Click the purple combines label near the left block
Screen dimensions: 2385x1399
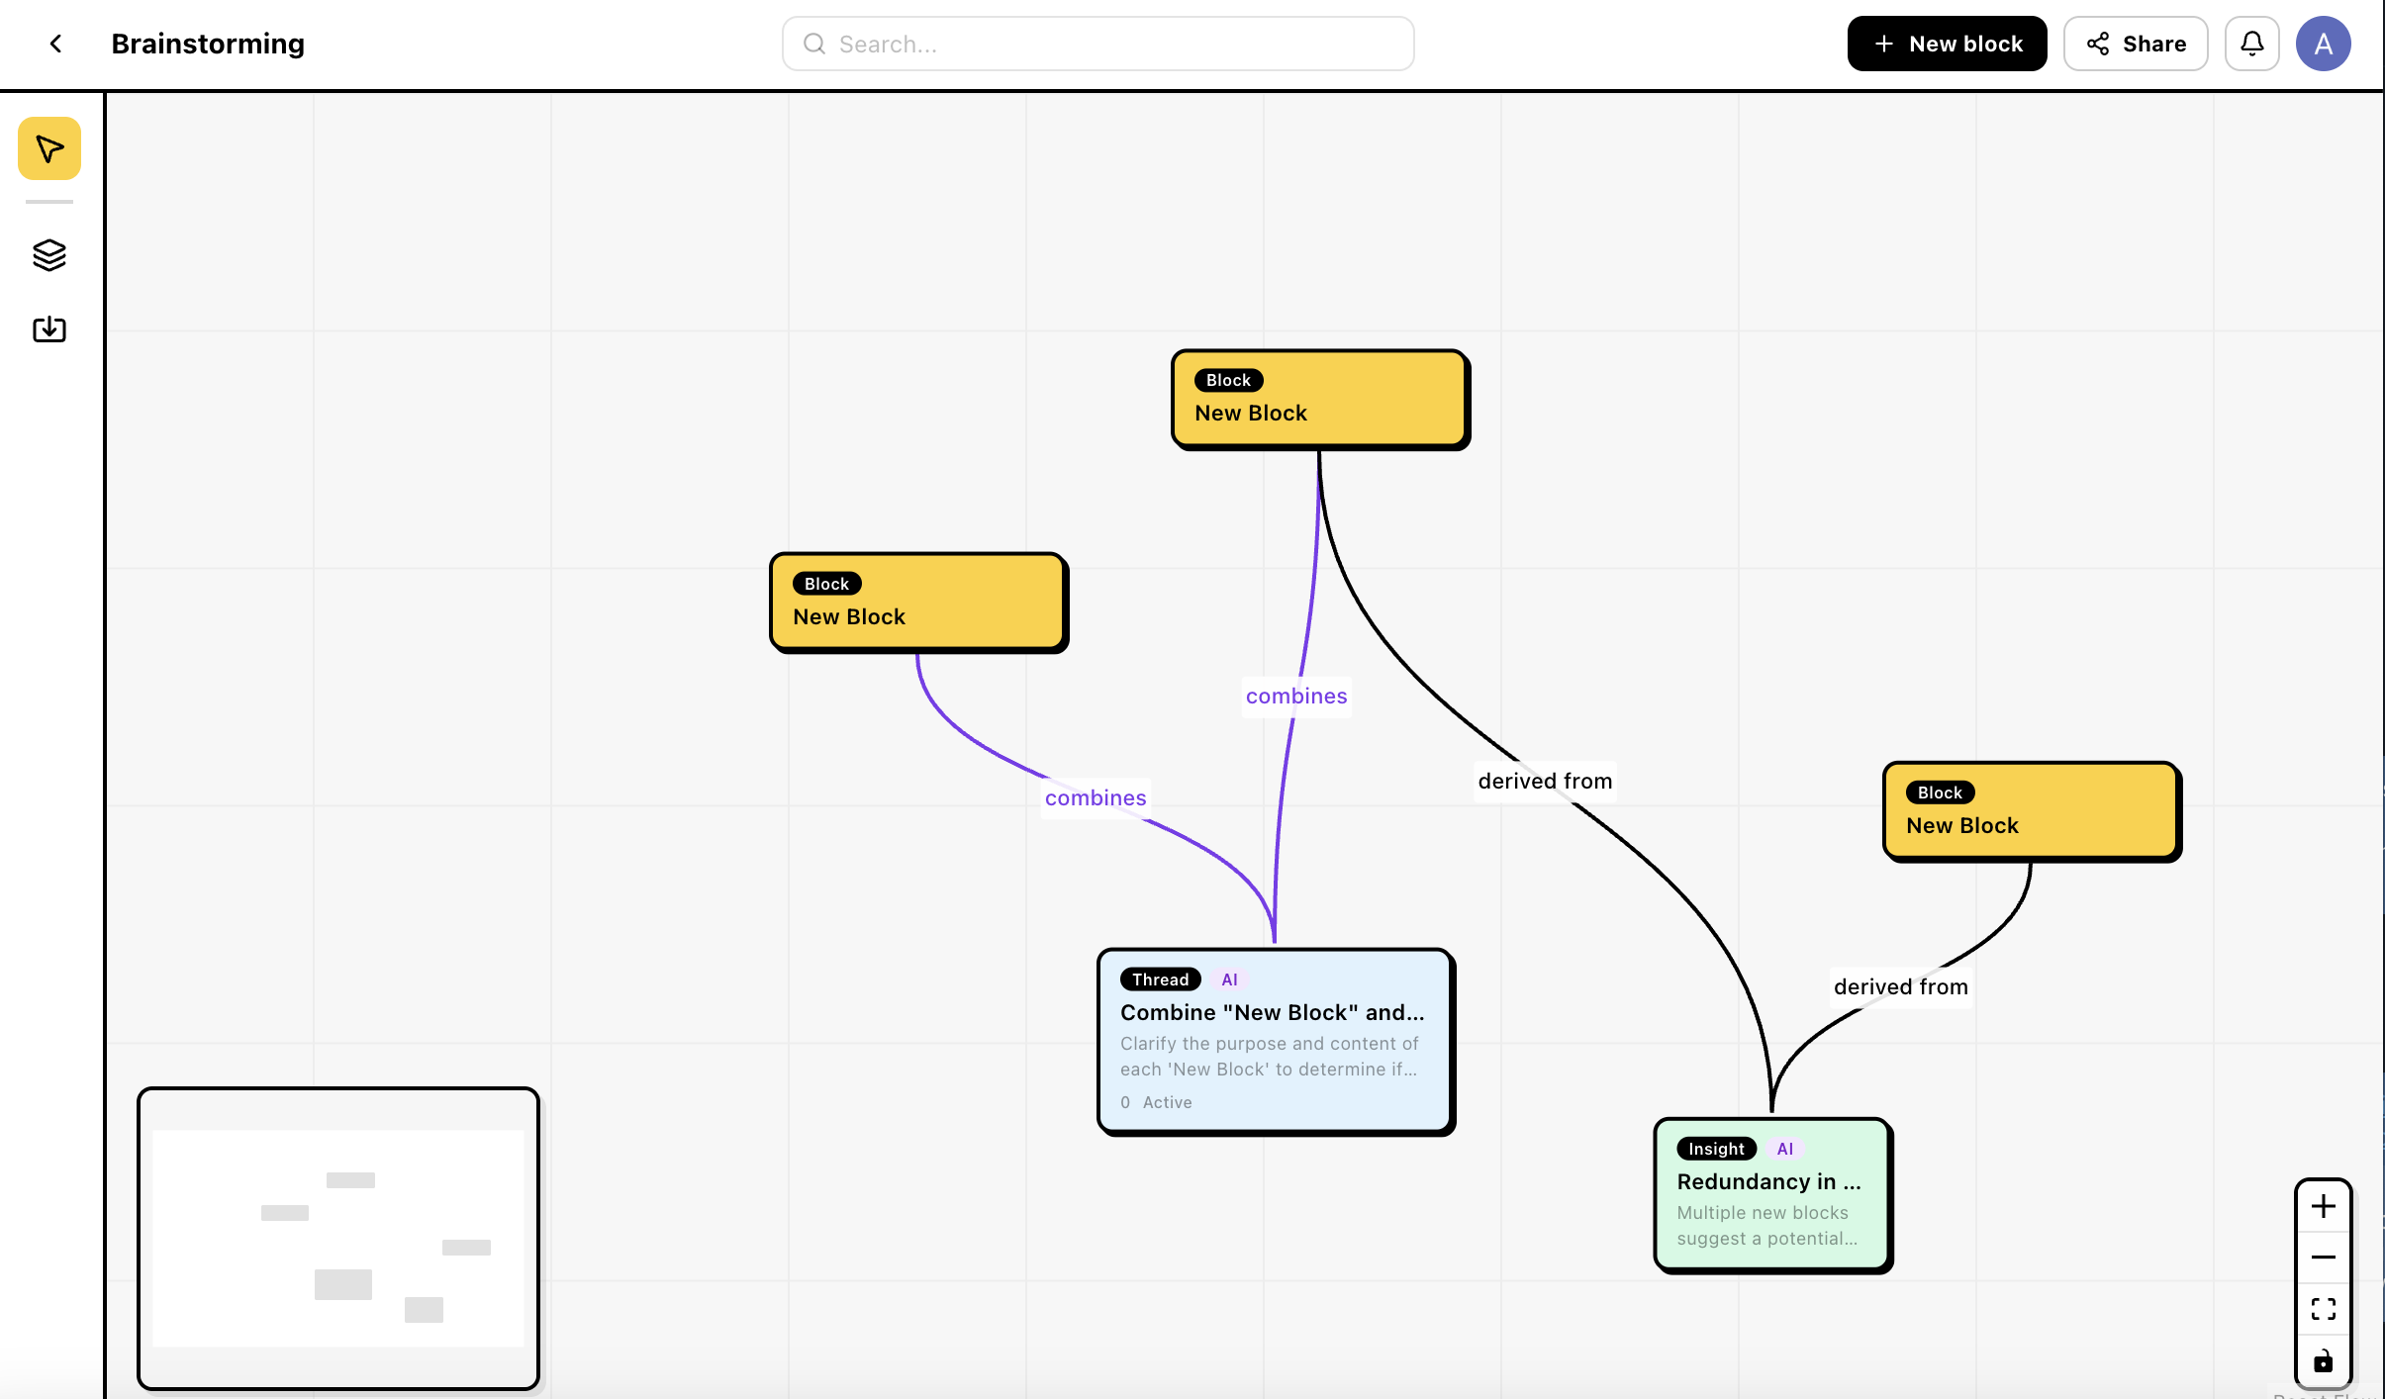coord(1095,797)
